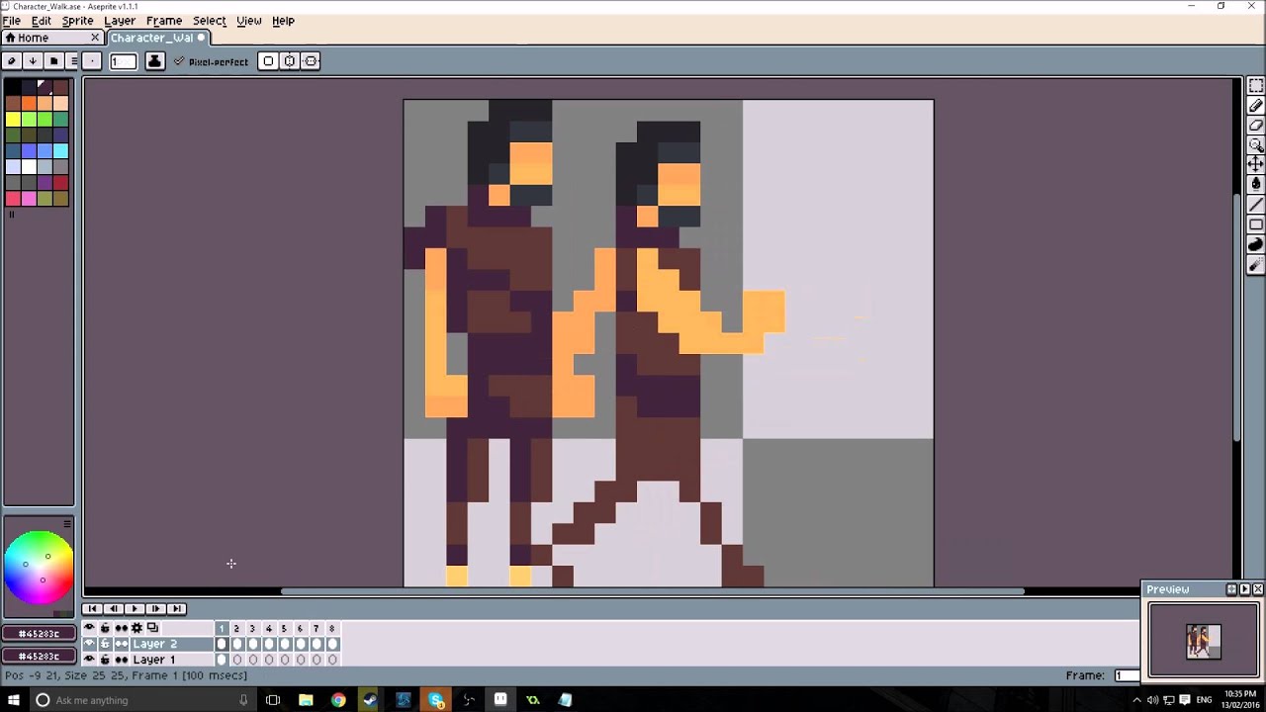Play animation in the Preview panel
1266x712 pixels.
(x=1244, y=589)
